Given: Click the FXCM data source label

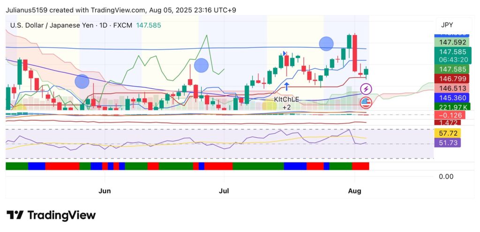Looking at the screenshot, I should [x=123, y=25].
